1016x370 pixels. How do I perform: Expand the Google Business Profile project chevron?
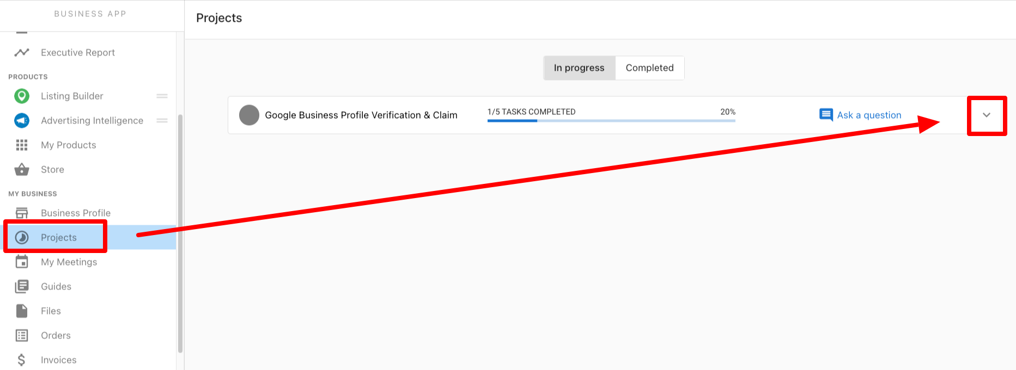point(986,115)
